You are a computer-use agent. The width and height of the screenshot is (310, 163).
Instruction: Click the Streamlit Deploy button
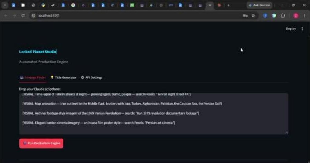coord(291,29)
